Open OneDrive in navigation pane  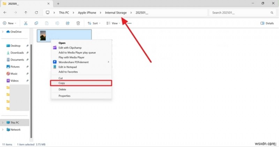coord(14,32)
